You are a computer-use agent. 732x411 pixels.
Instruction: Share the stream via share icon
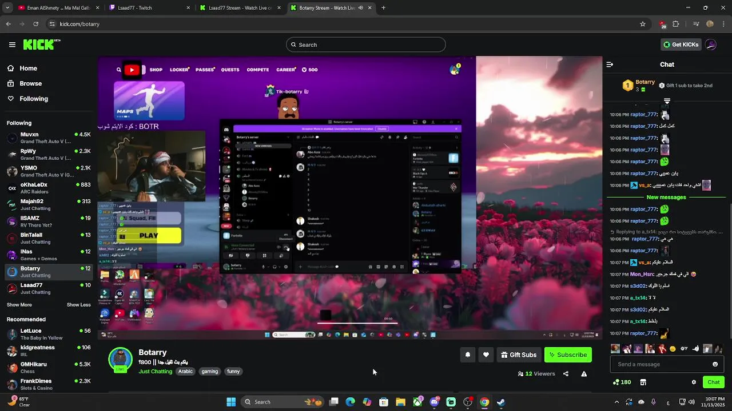(566, 374)
